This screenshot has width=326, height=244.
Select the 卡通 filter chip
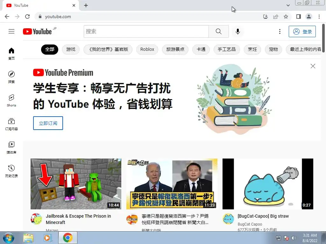pyautogui.click(x=201, y=49)
